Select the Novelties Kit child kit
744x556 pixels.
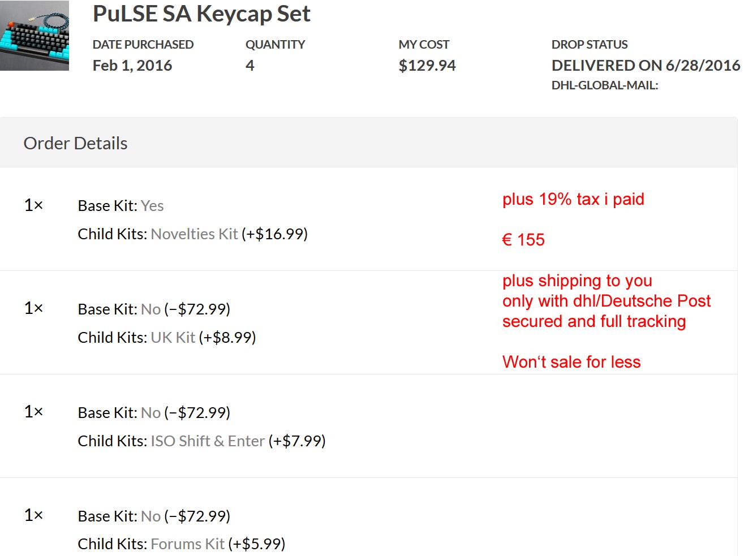pyautogui.click(x=195, y=234)
